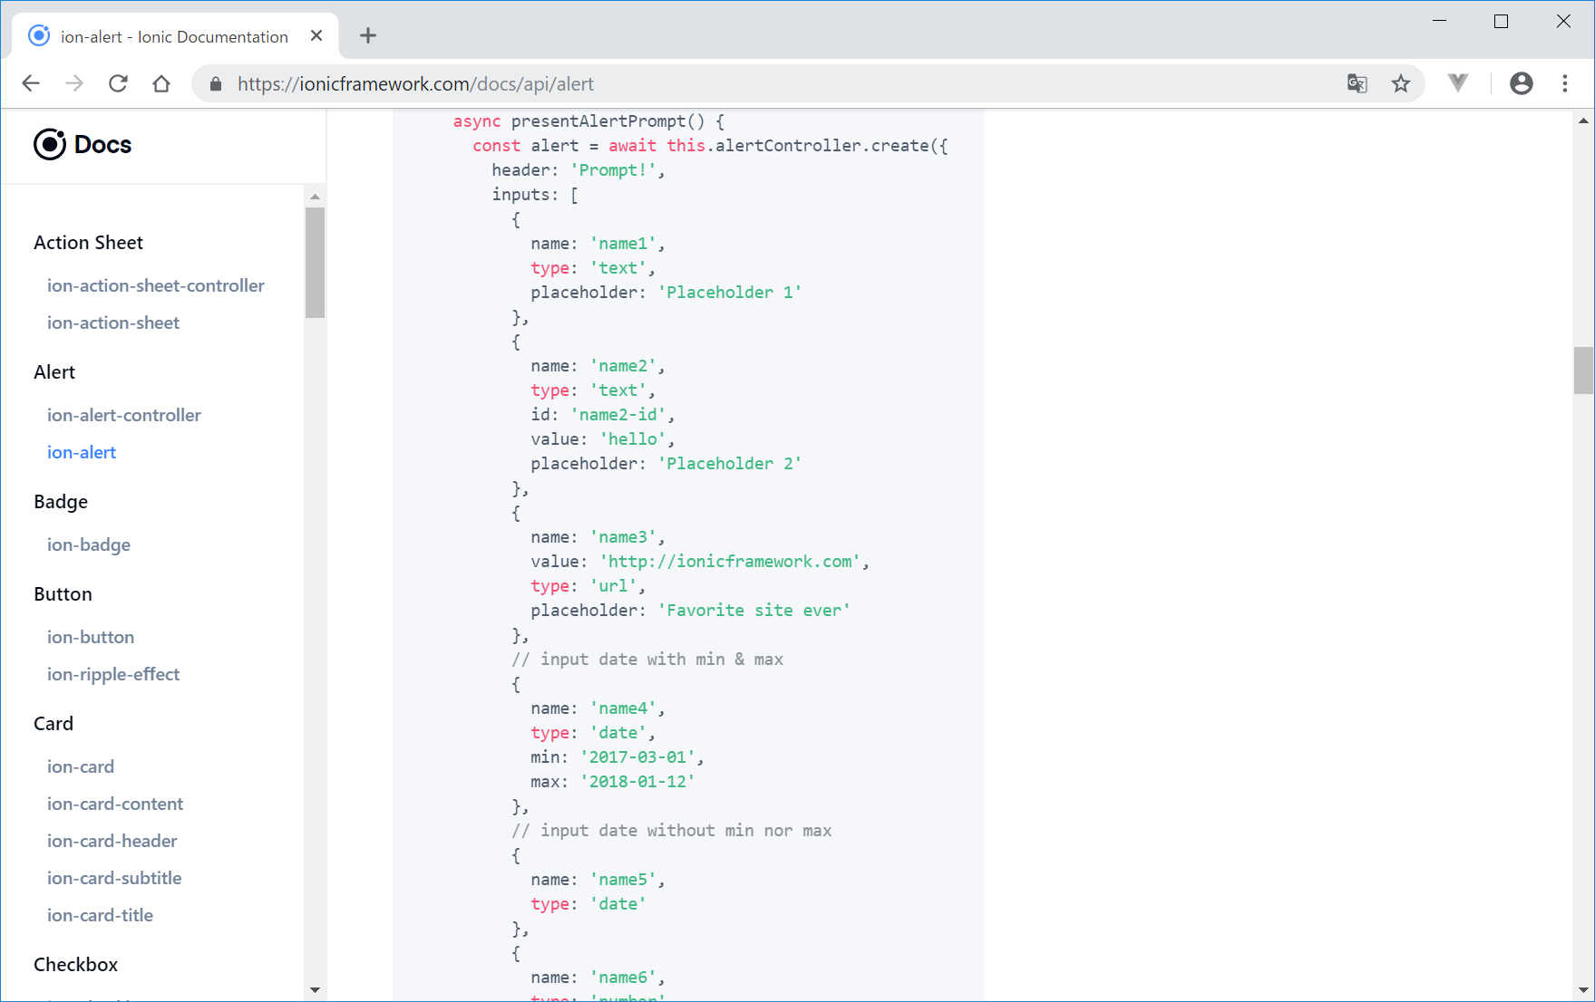Viewport: 1595px width, 1002px height.
Task: Open ion-ripple-effect in sidebar
Action: [113, 674]
